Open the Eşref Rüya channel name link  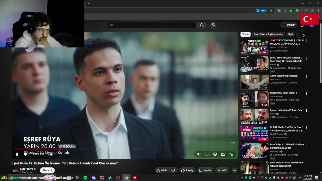coord(27,169)
